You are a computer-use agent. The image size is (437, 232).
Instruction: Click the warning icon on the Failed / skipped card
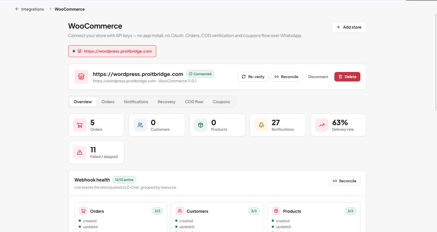pos(80,152)
